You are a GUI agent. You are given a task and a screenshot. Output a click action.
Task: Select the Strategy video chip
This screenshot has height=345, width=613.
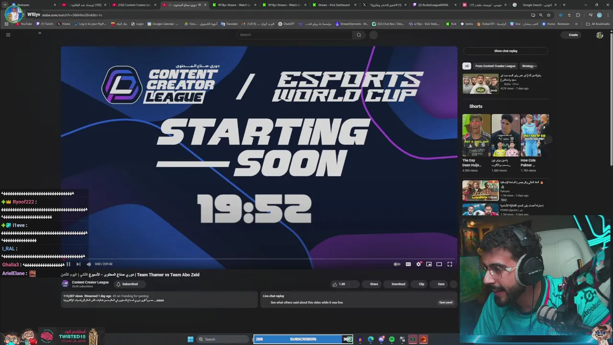529,66
